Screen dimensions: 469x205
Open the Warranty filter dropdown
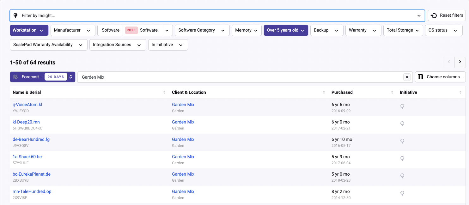(363, 30)
